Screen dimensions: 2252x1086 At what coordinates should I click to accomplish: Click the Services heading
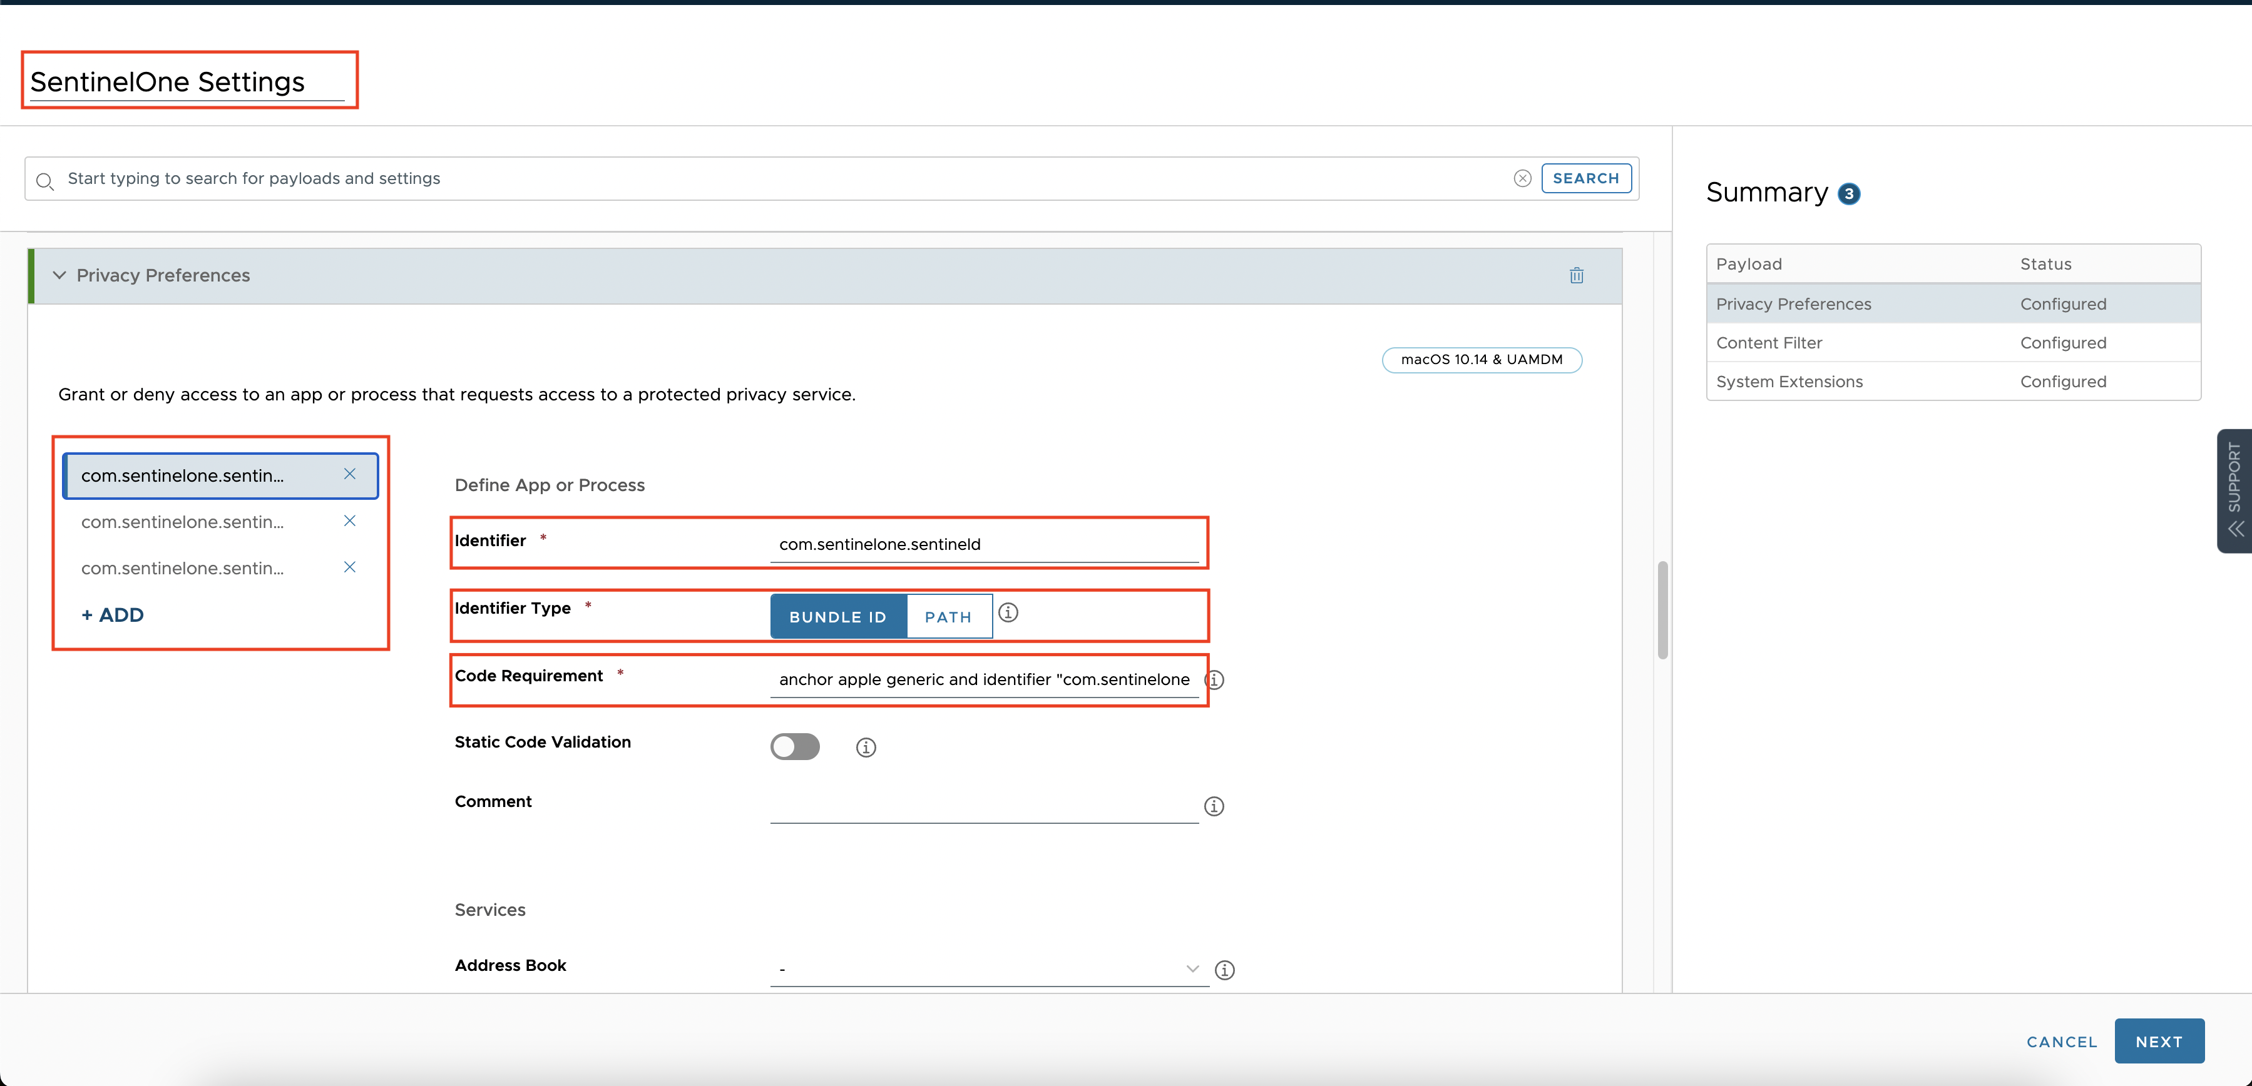point(489,910)
